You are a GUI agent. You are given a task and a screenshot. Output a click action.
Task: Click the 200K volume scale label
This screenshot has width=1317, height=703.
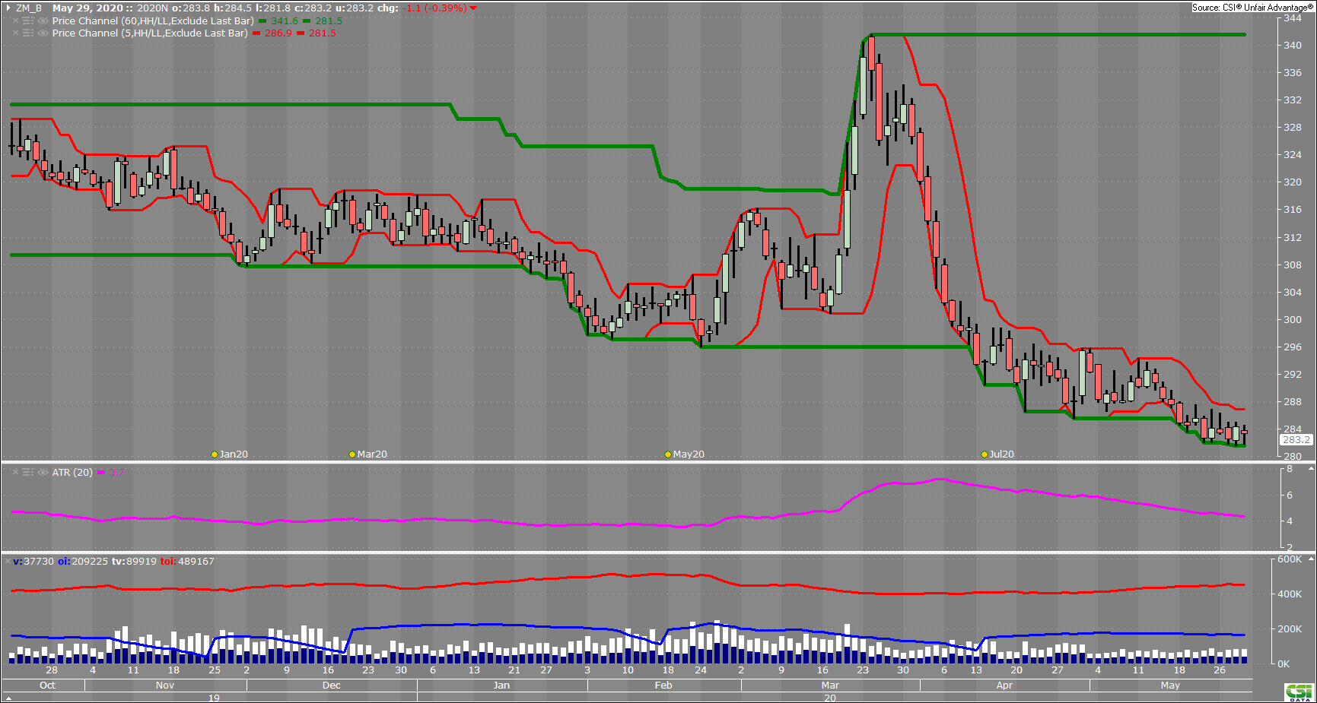point(1290,629)
